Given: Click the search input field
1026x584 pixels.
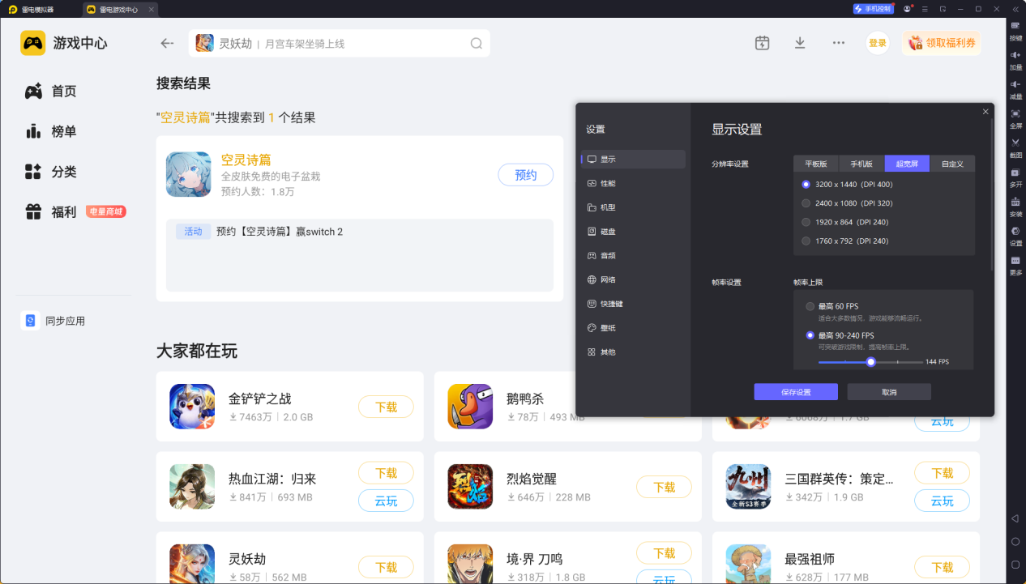Looking at the screenshot, I should pyautogui.click(x=340, y=44).
